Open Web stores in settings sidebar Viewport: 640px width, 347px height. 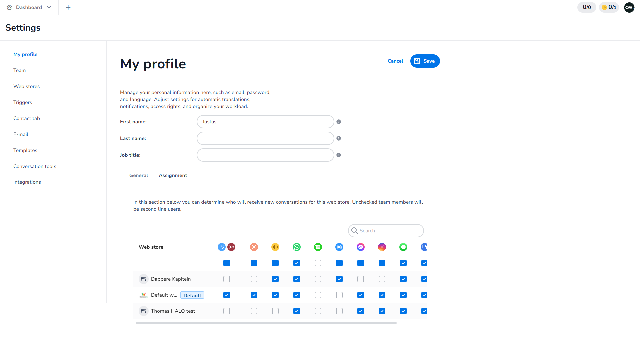[x=26, y=86]
